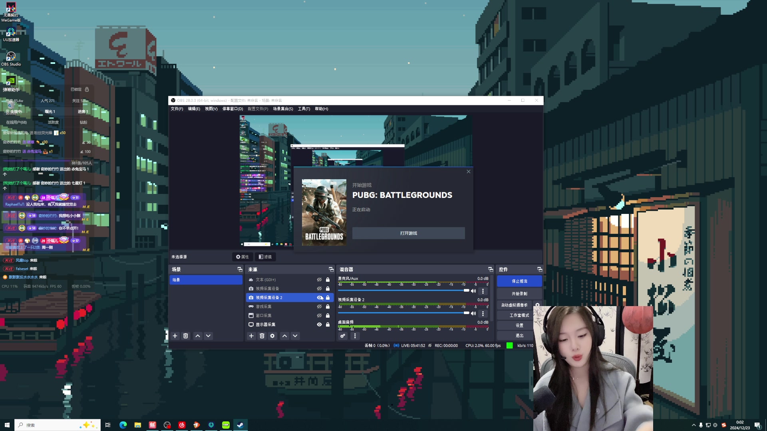Open the 文件(F) menu
This screenshot has width=767, height=431.
click(x=177, y=109)
